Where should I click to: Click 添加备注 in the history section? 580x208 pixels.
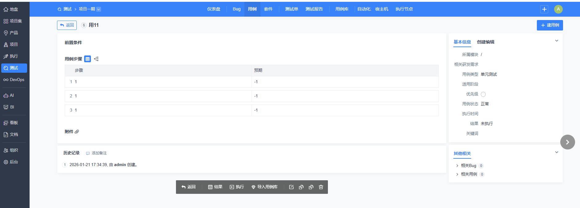point(96,153)
